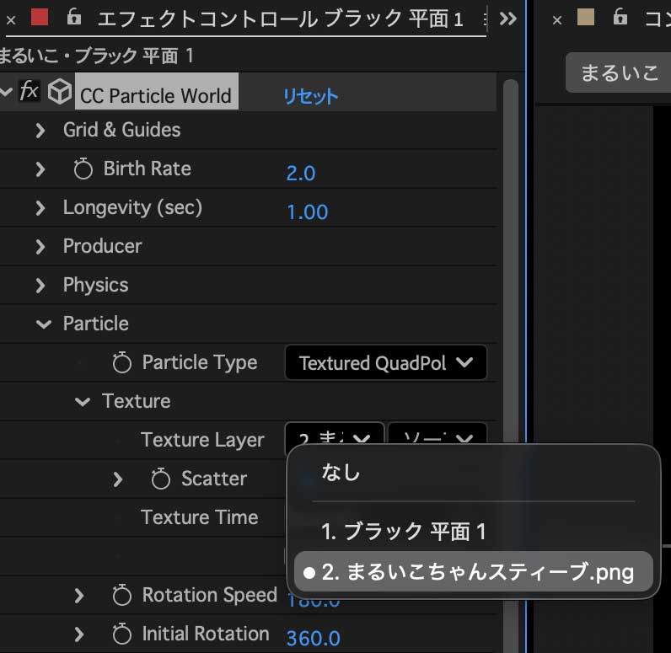Toggle the Initial Rotation stopwatch
Viewport: 671px width, 653px height.
(122, 634)
